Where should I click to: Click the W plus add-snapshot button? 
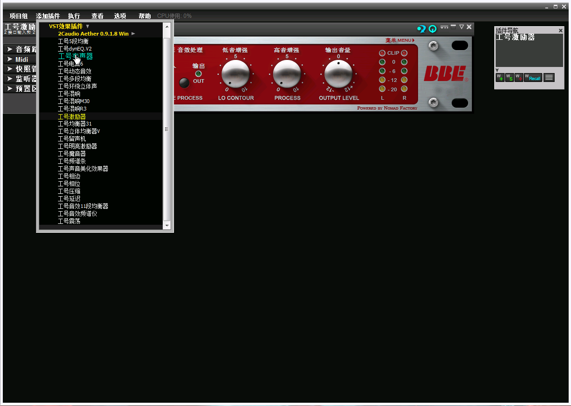point(500,77)
